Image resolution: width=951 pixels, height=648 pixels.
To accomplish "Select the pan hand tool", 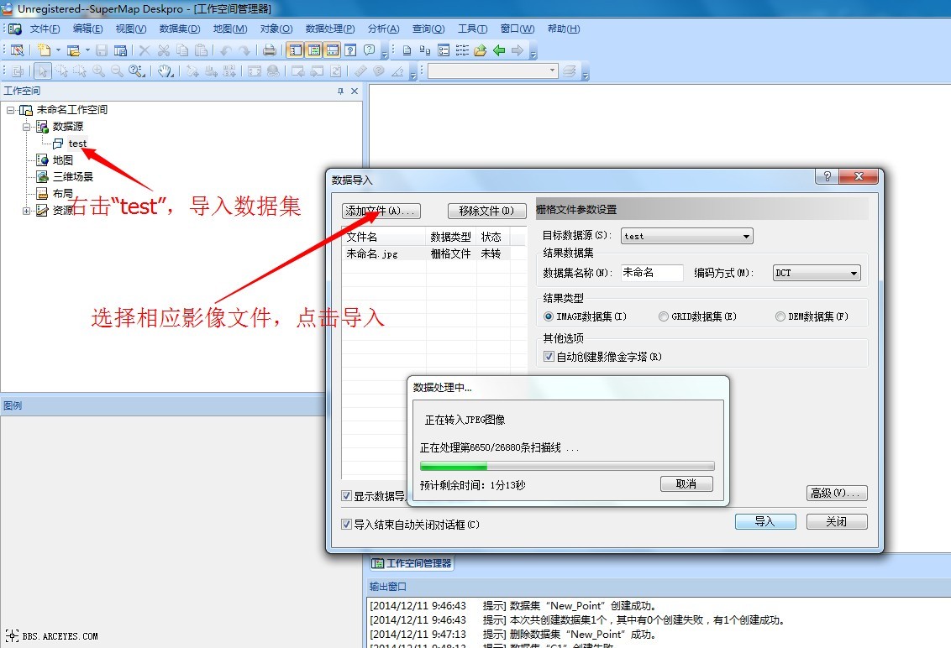I will pyautogui.click(x=165, y=71).
